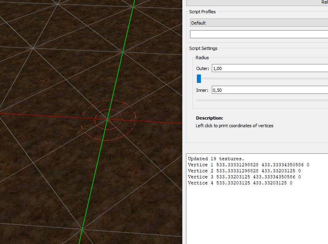
Task: Click the Inner radius input field
Action: [x=270, y=90]
